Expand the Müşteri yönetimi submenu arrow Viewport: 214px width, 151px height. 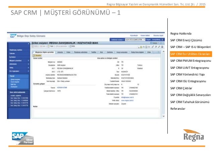coord(29,61)
